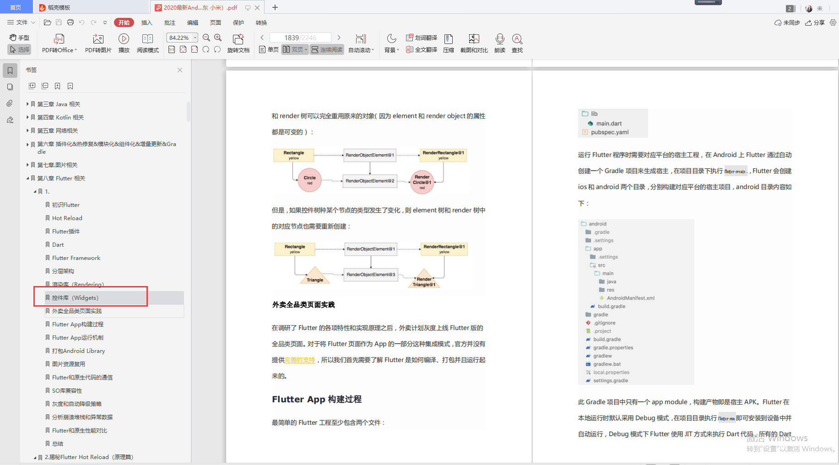The width and height of the screenshot is (839, 465).
Task: Toggle 单页 single page view
Action: pyautogui.click(x=269, y=49)
